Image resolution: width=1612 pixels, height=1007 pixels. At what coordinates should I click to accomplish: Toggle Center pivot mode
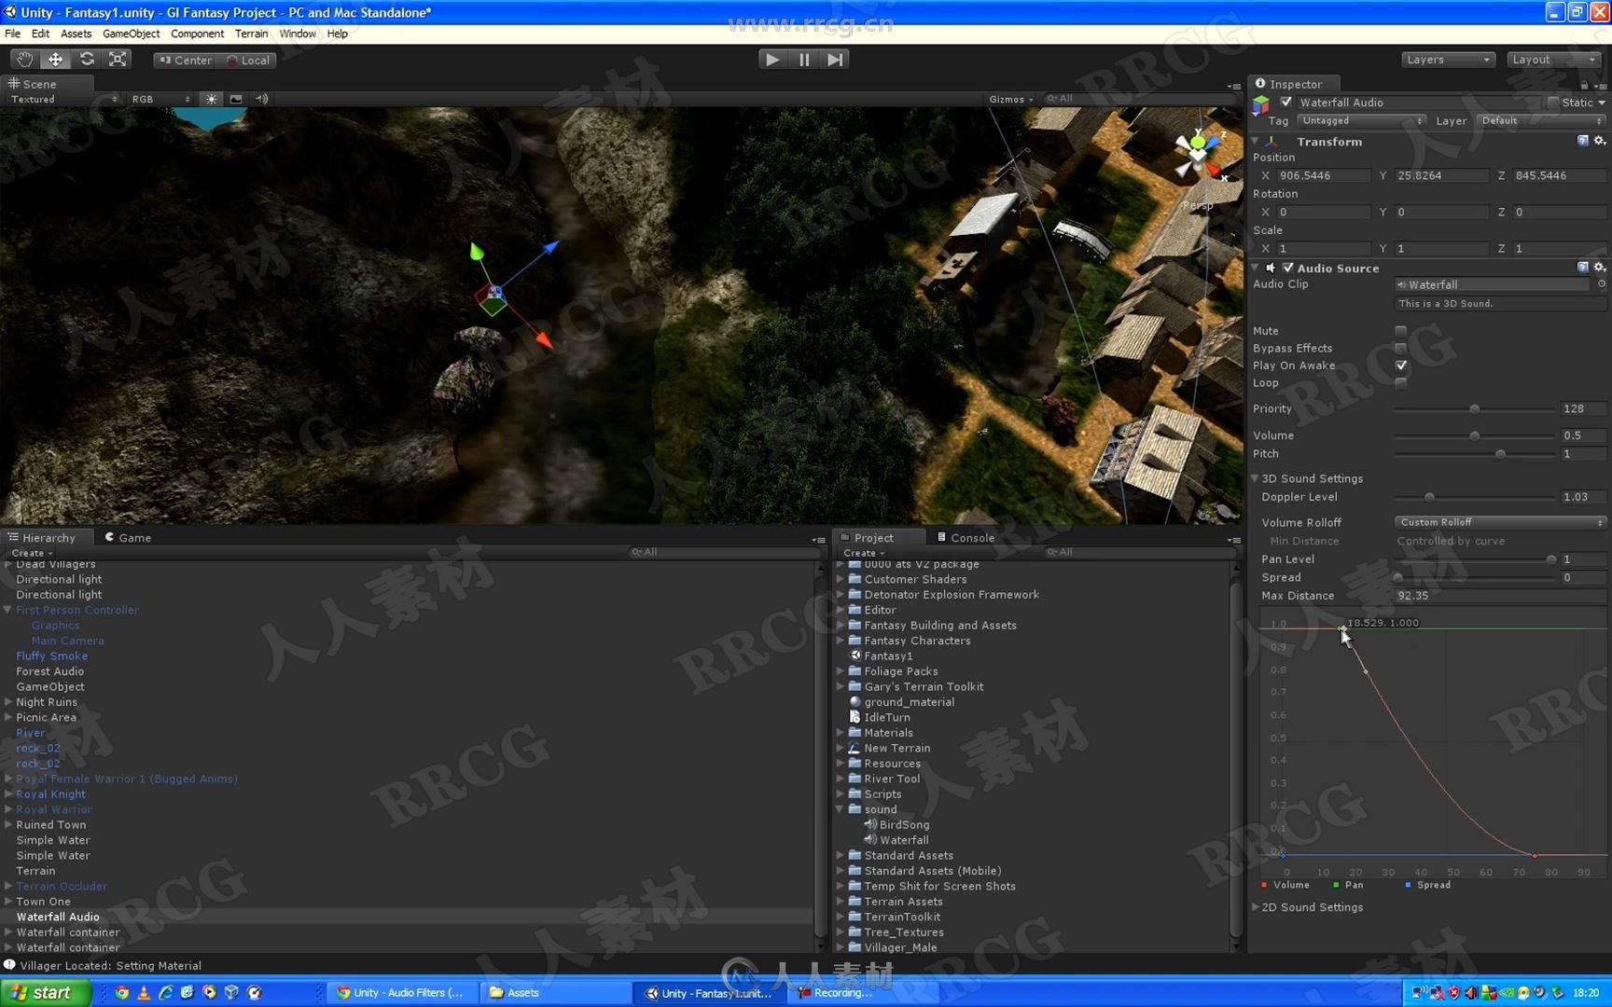tap(186, 60)
